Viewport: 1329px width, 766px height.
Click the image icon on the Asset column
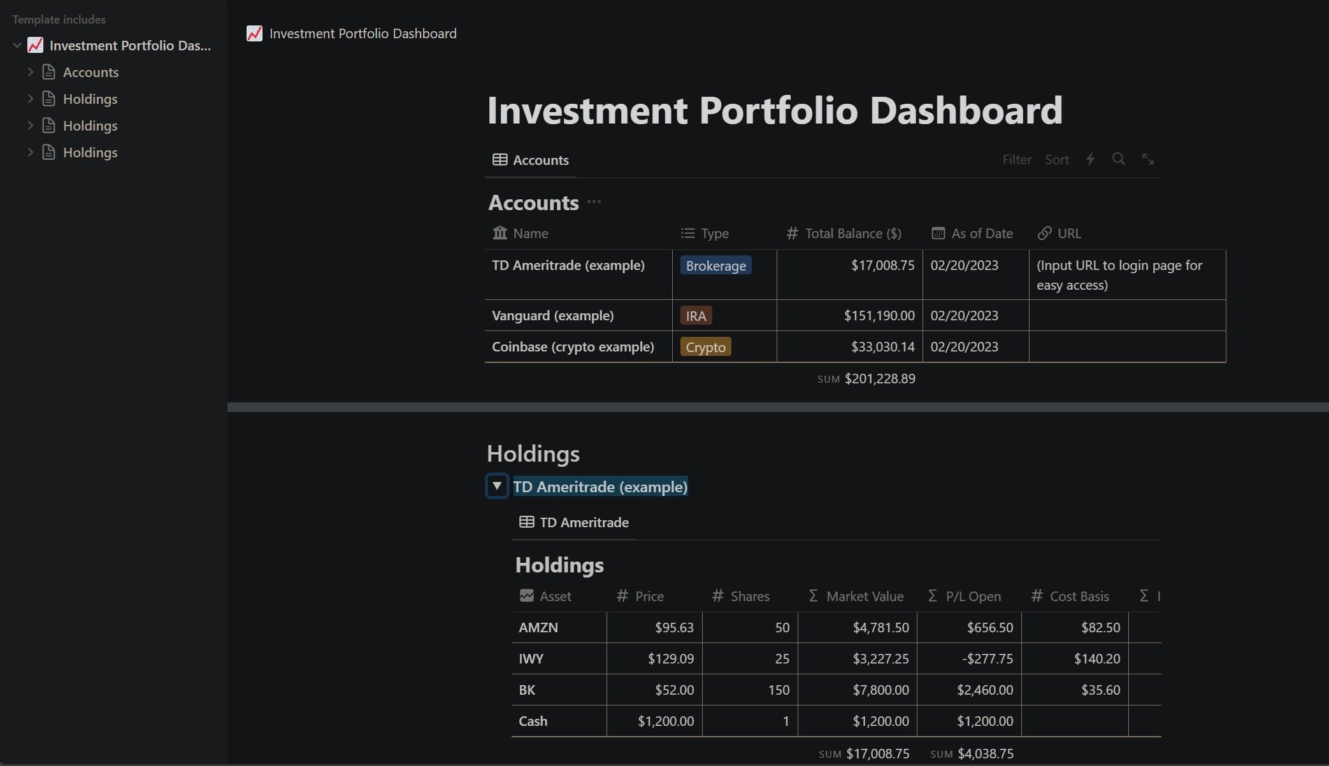(527, 596)
